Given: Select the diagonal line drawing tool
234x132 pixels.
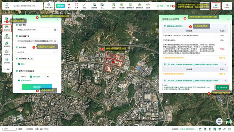Looking at the screenshot, I should [84, 6].
